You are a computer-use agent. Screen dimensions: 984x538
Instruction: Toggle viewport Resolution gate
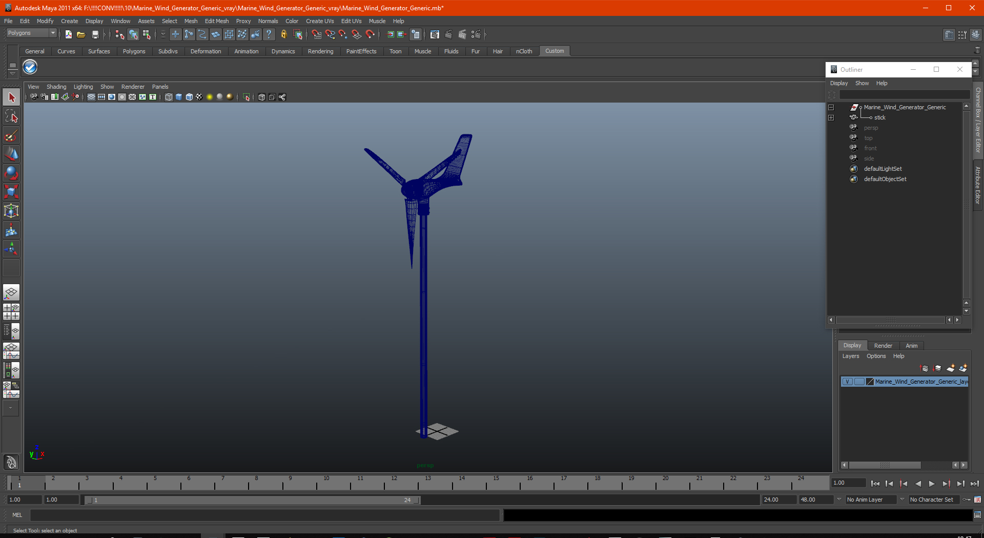112,97
